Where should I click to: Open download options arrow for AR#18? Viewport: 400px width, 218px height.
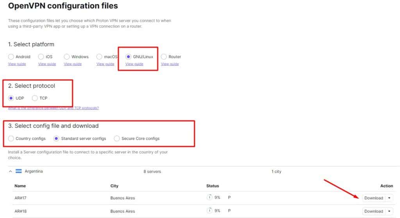(389, 211)
